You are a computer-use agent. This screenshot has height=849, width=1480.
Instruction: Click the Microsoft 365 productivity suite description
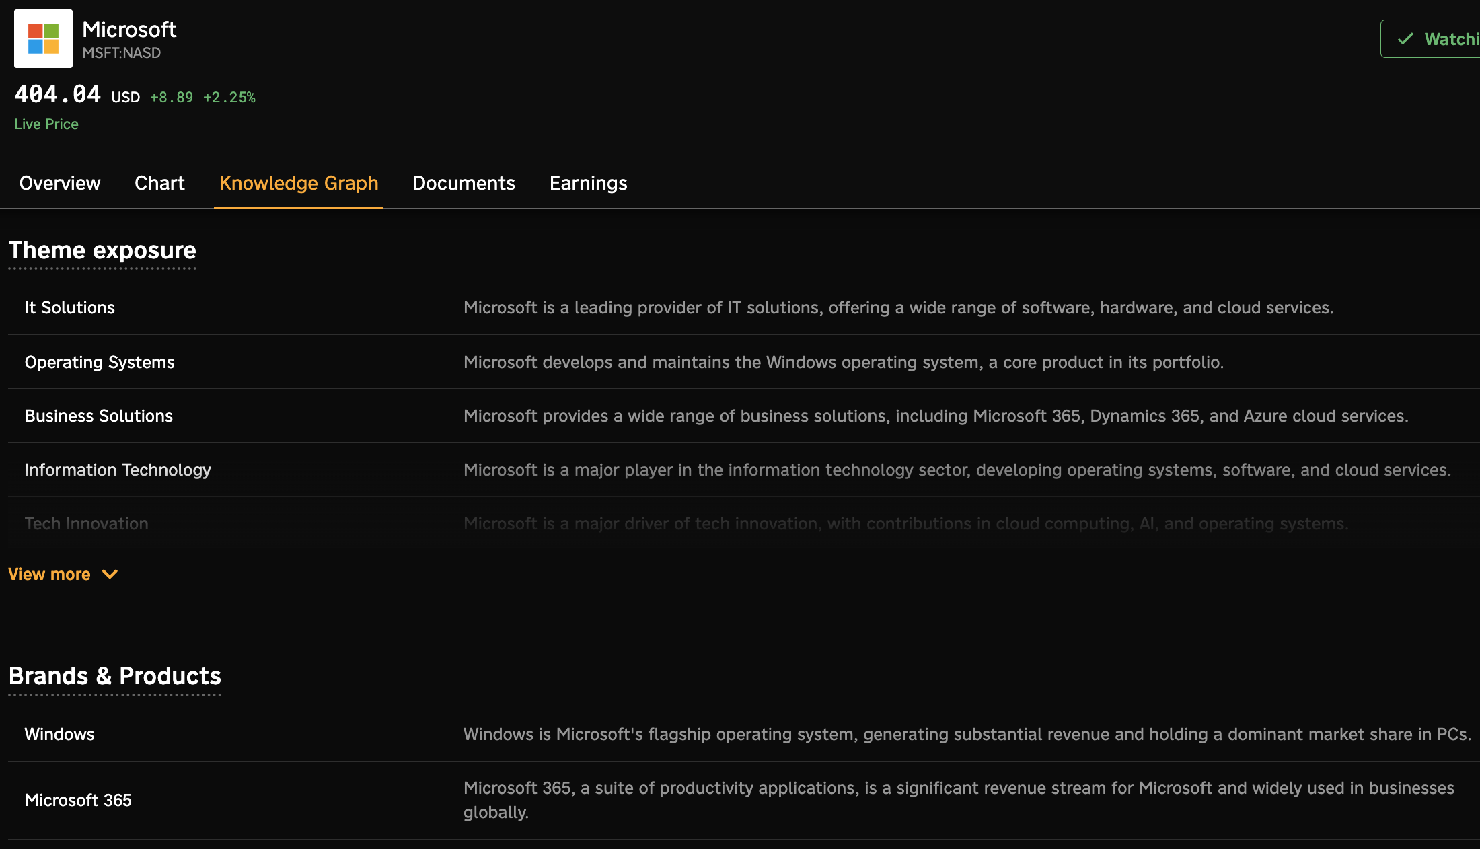959,800
